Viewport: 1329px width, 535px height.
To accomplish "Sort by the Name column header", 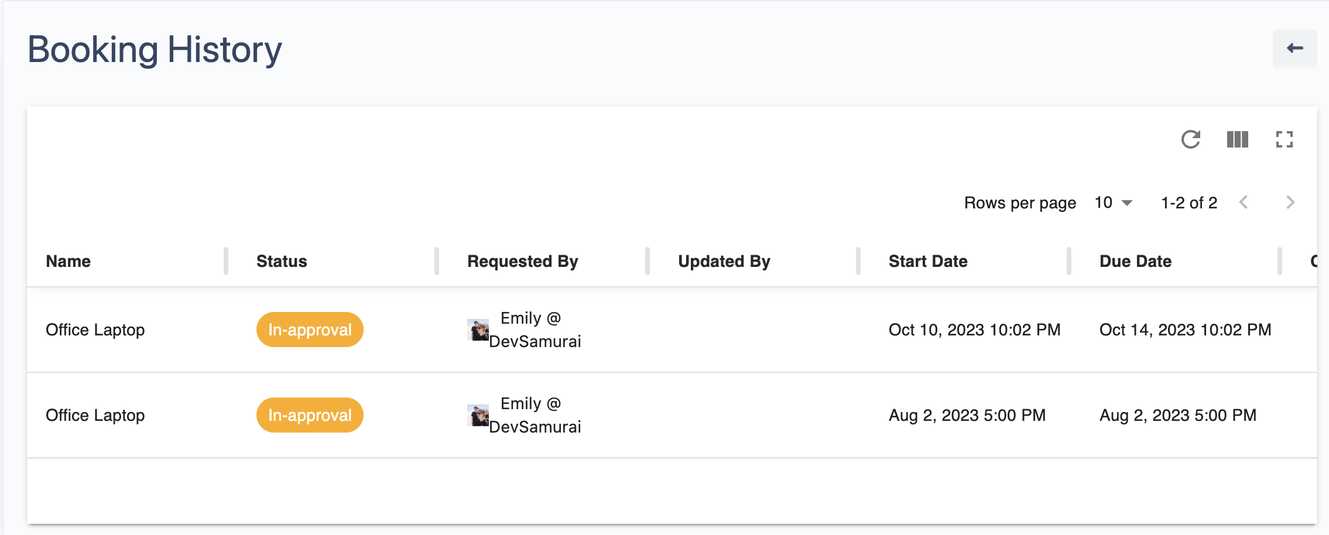I will (68, 261).
